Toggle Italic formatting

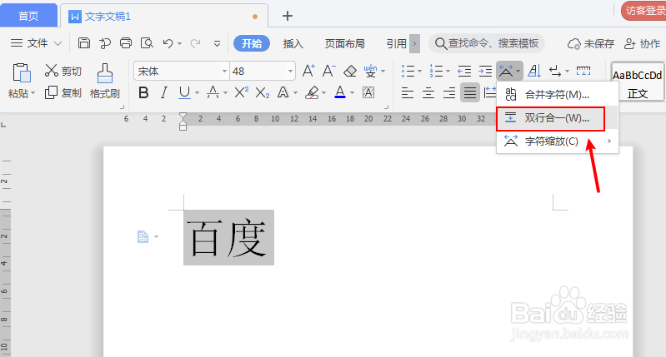click(x=163, y=92)
